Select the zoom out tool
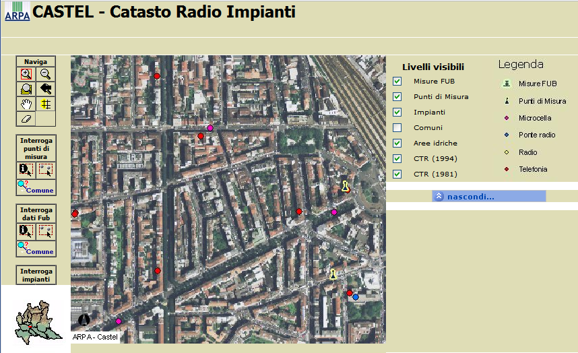Screen dimensions: 578x353 pyautogui.click(x=45, y=74)
